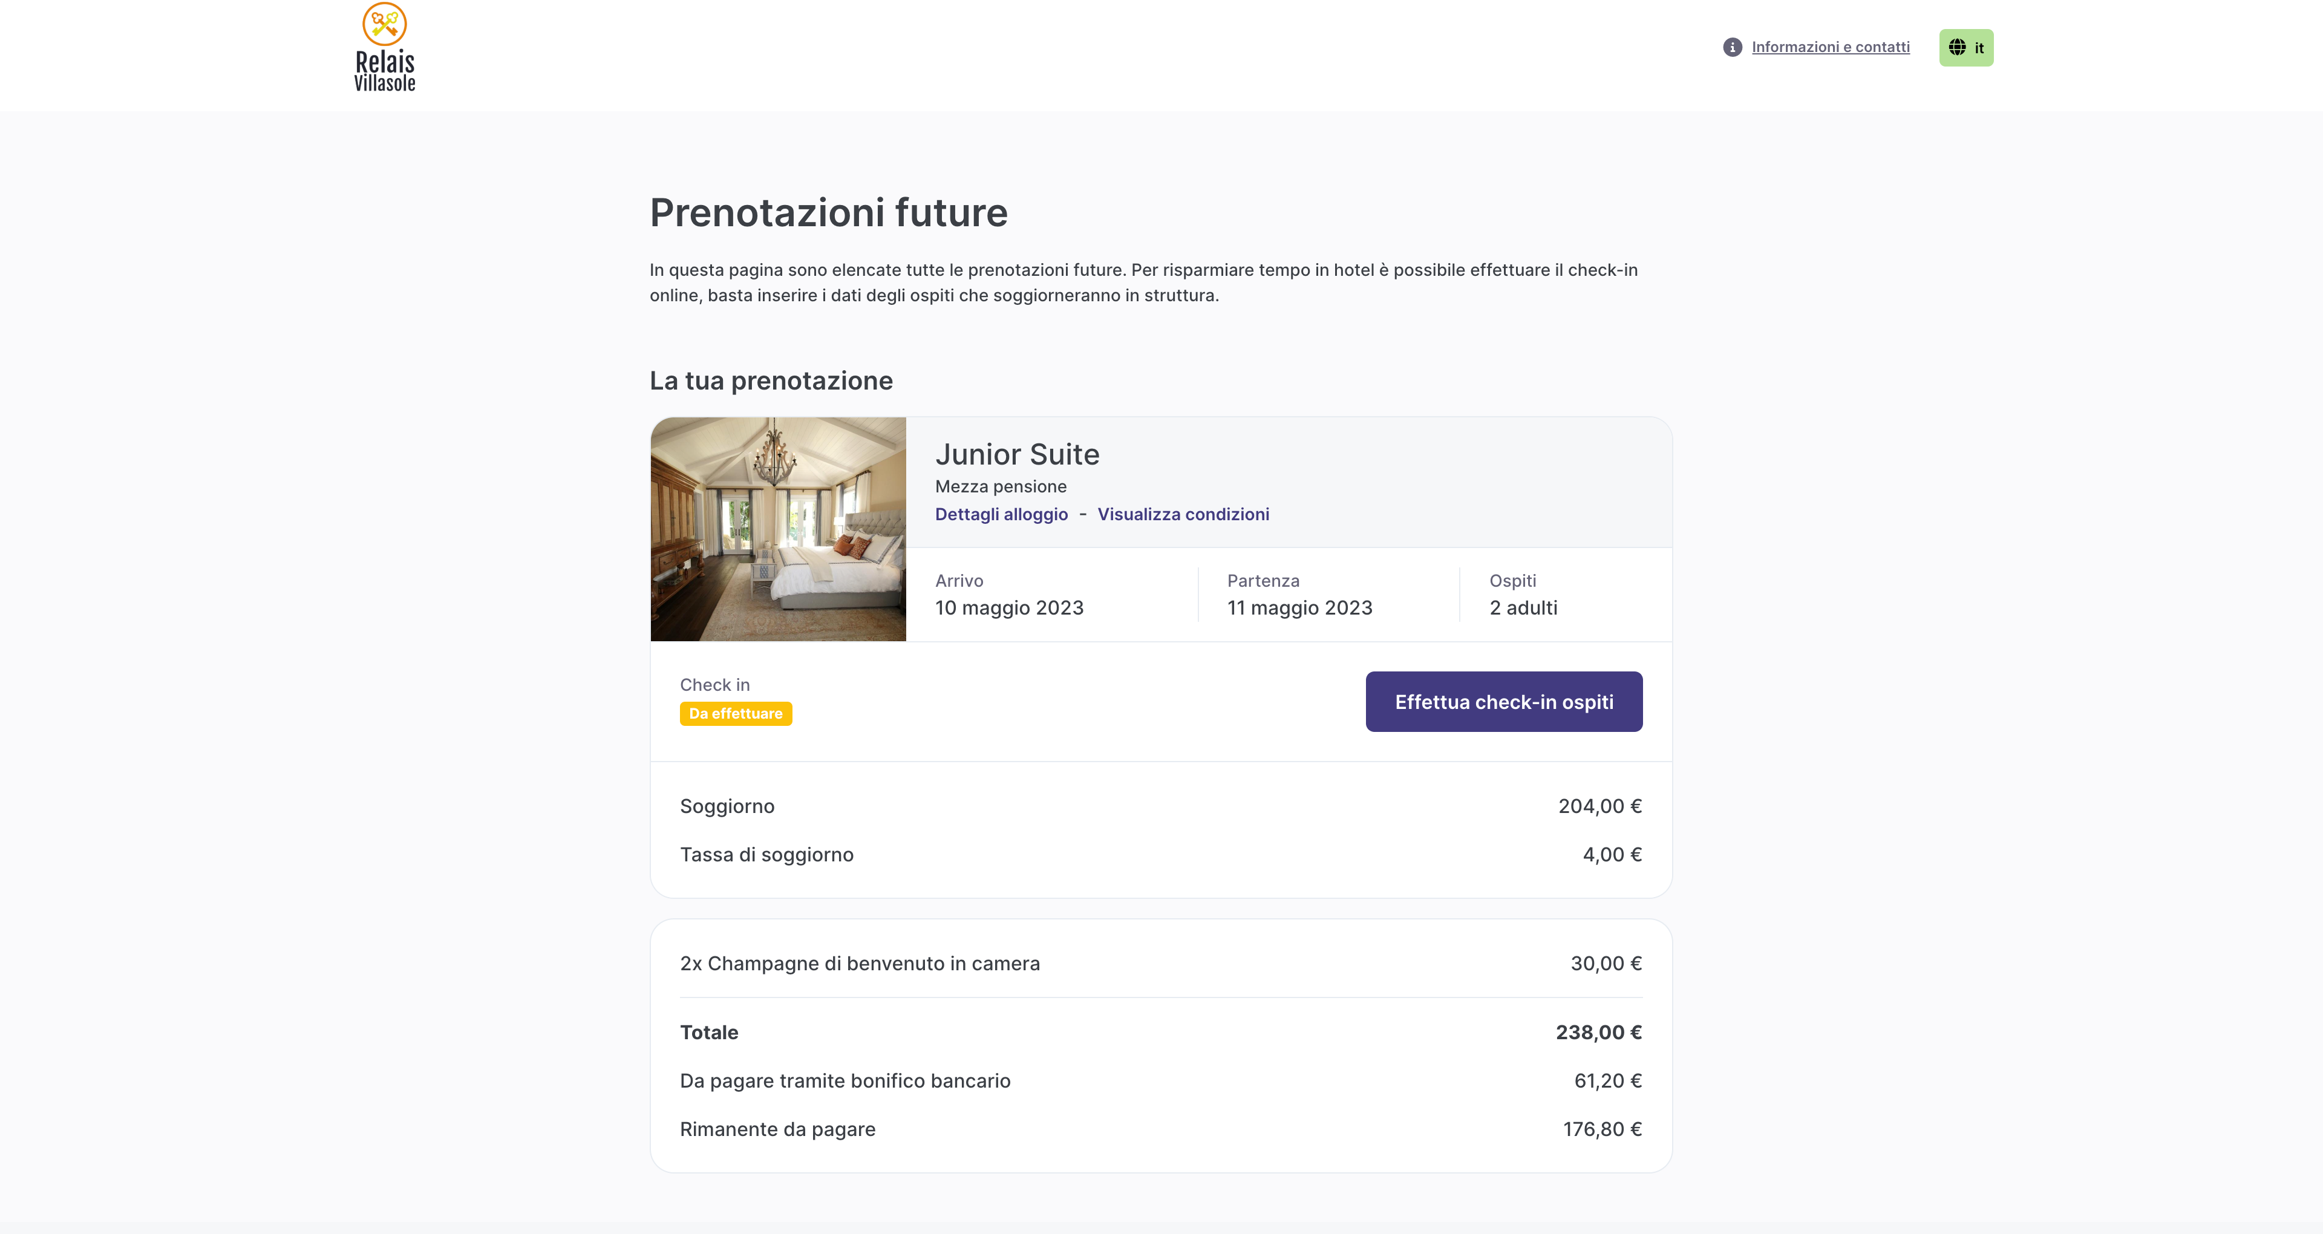Screen dimensions: 2323x1234
Task: Click guests value '2 adulti'
Action: (1523, 608)
